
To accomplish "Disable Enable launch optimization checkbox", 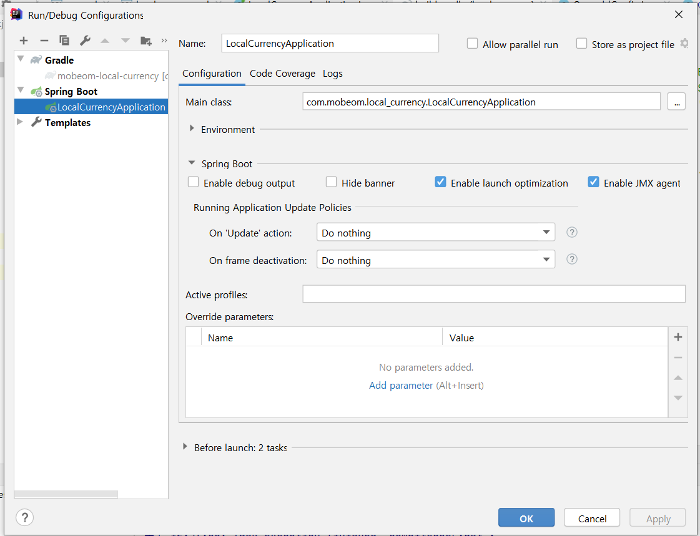I will (x=440, y=182).
